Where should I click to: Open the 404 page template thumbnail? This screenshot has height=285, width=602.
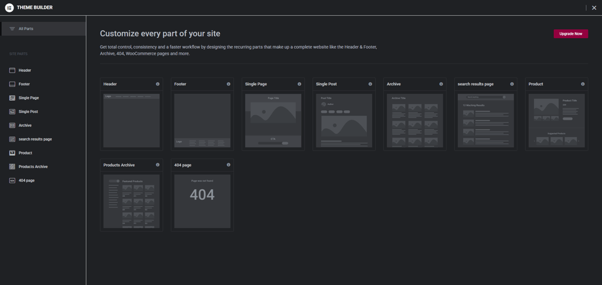pos(202,202)
